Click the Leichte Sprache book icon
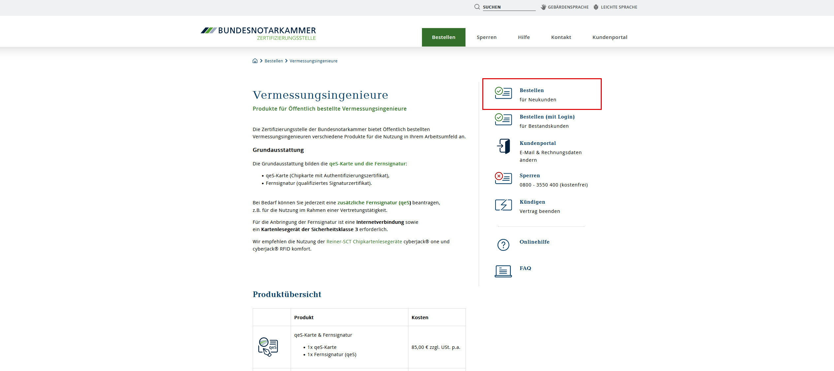Image resolution: width=834 pixels, height=371 pixels. point(596,7)
